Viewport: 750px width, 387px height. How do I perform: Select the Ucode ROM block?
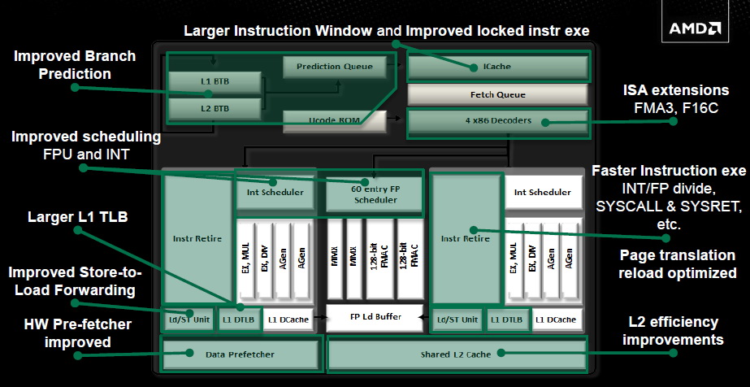334,121
